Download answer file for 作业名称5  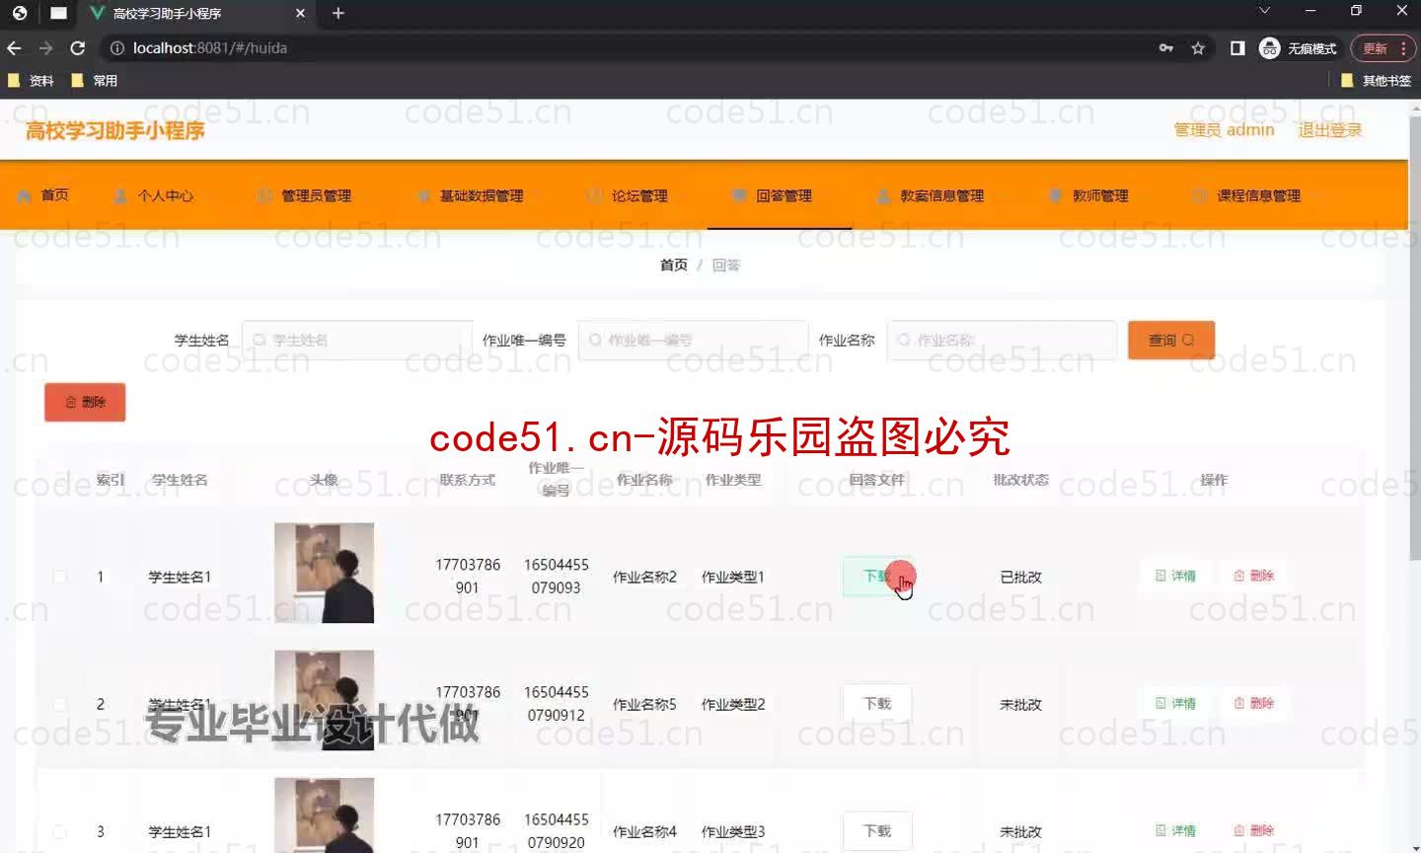click(x=877, y=704)
